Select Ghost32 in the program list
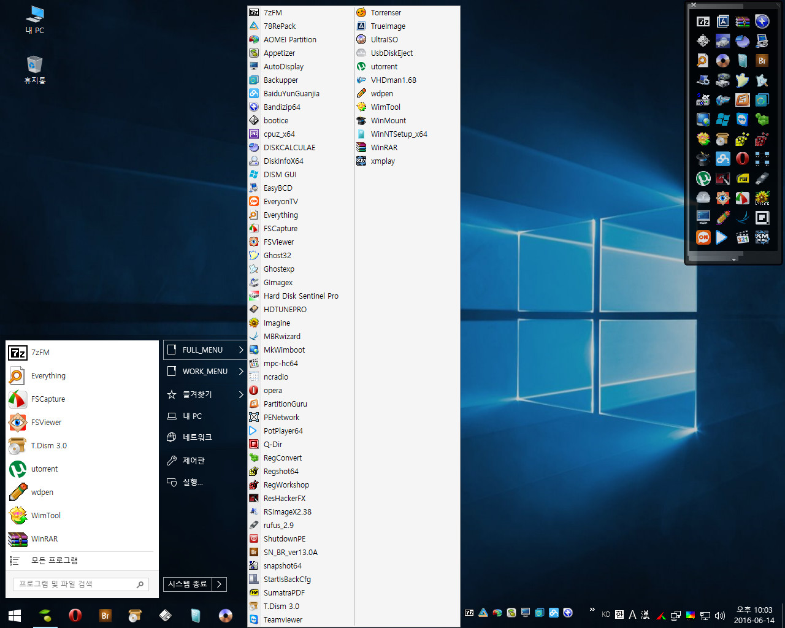 [x=301, y=256]
